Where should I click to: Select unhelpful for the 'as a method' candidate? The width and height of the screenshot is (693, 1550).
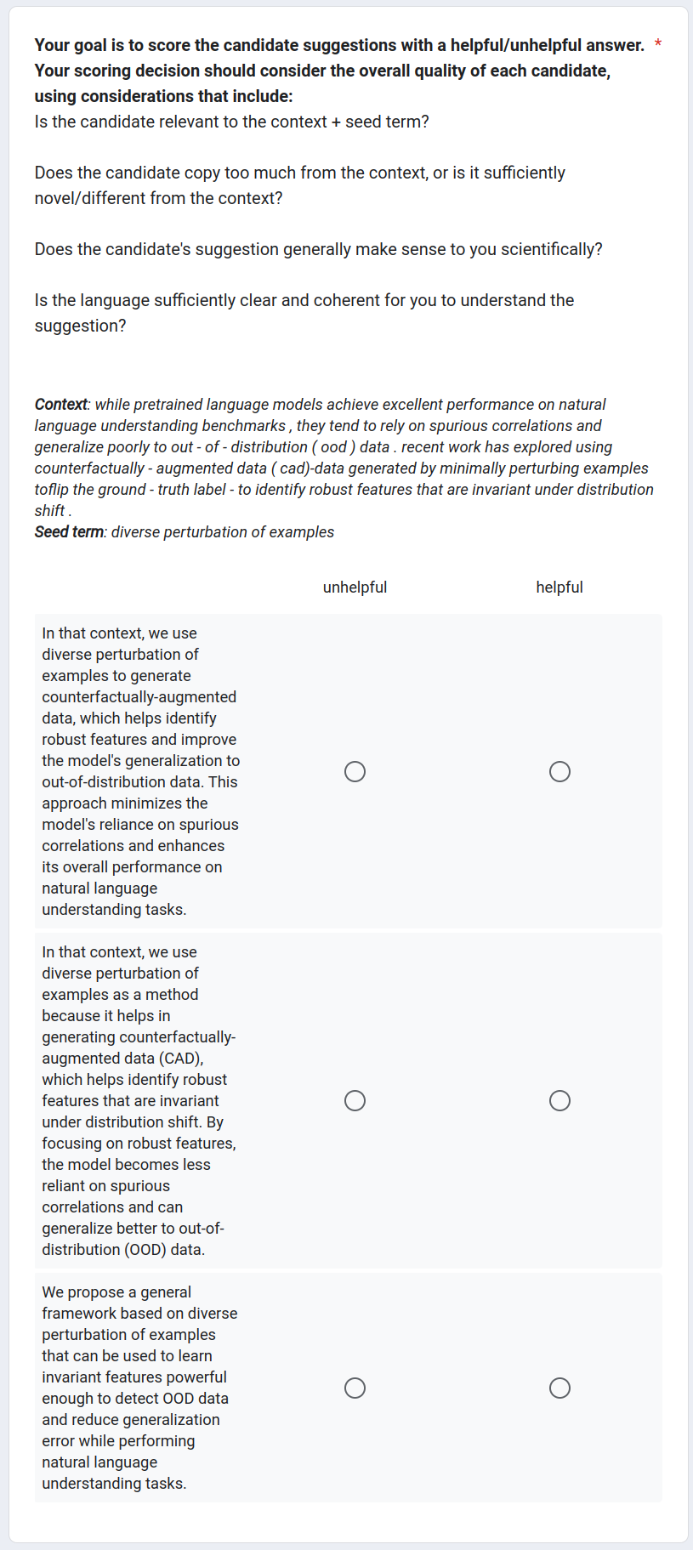coord(355,1100)
